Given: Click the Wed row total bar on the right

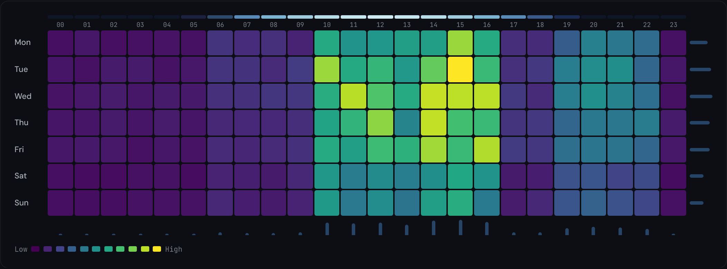Looking at the screenshot, I should (701, 96).
